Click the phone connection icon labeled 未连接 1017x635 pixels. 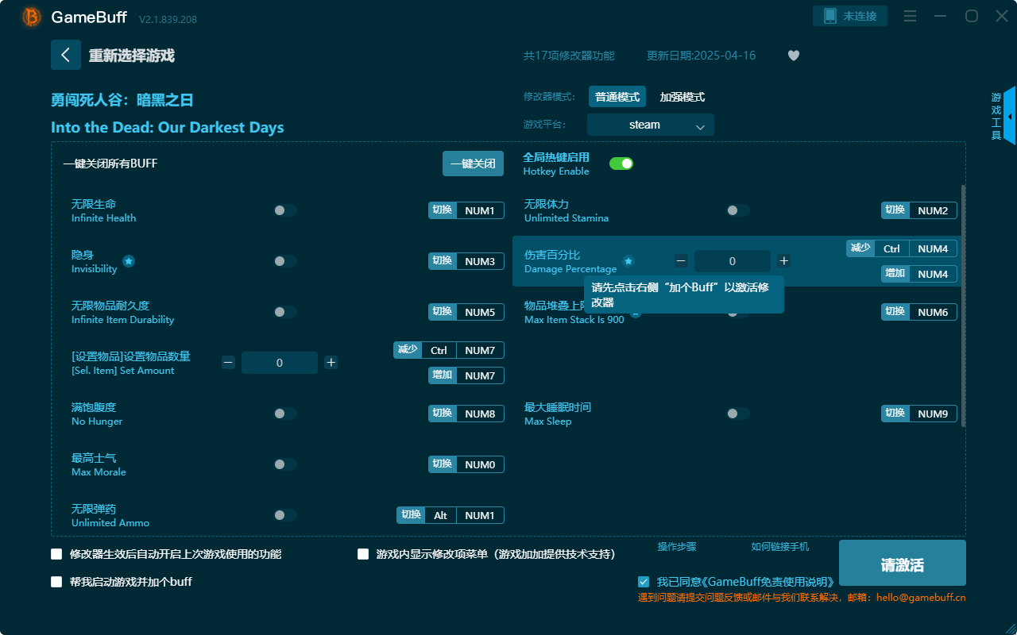(x=850, y=15)
